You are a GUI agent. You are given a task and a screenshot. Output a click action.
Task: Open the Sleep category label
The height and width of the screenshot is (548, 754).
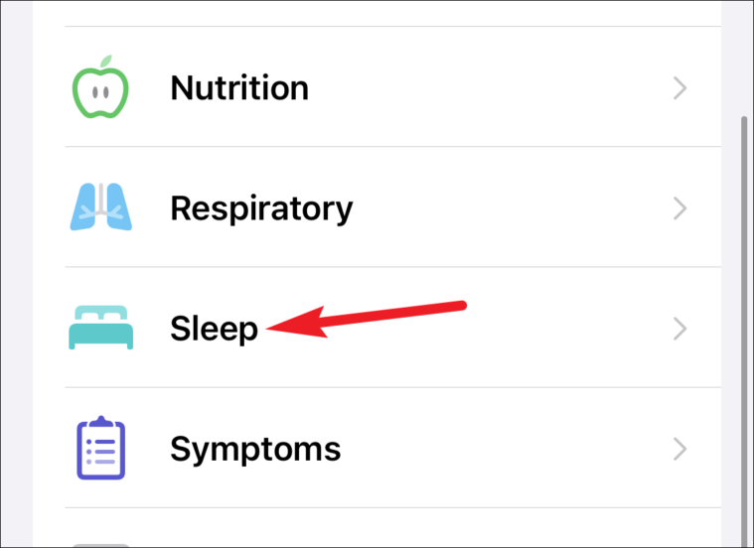pos(214,330)
